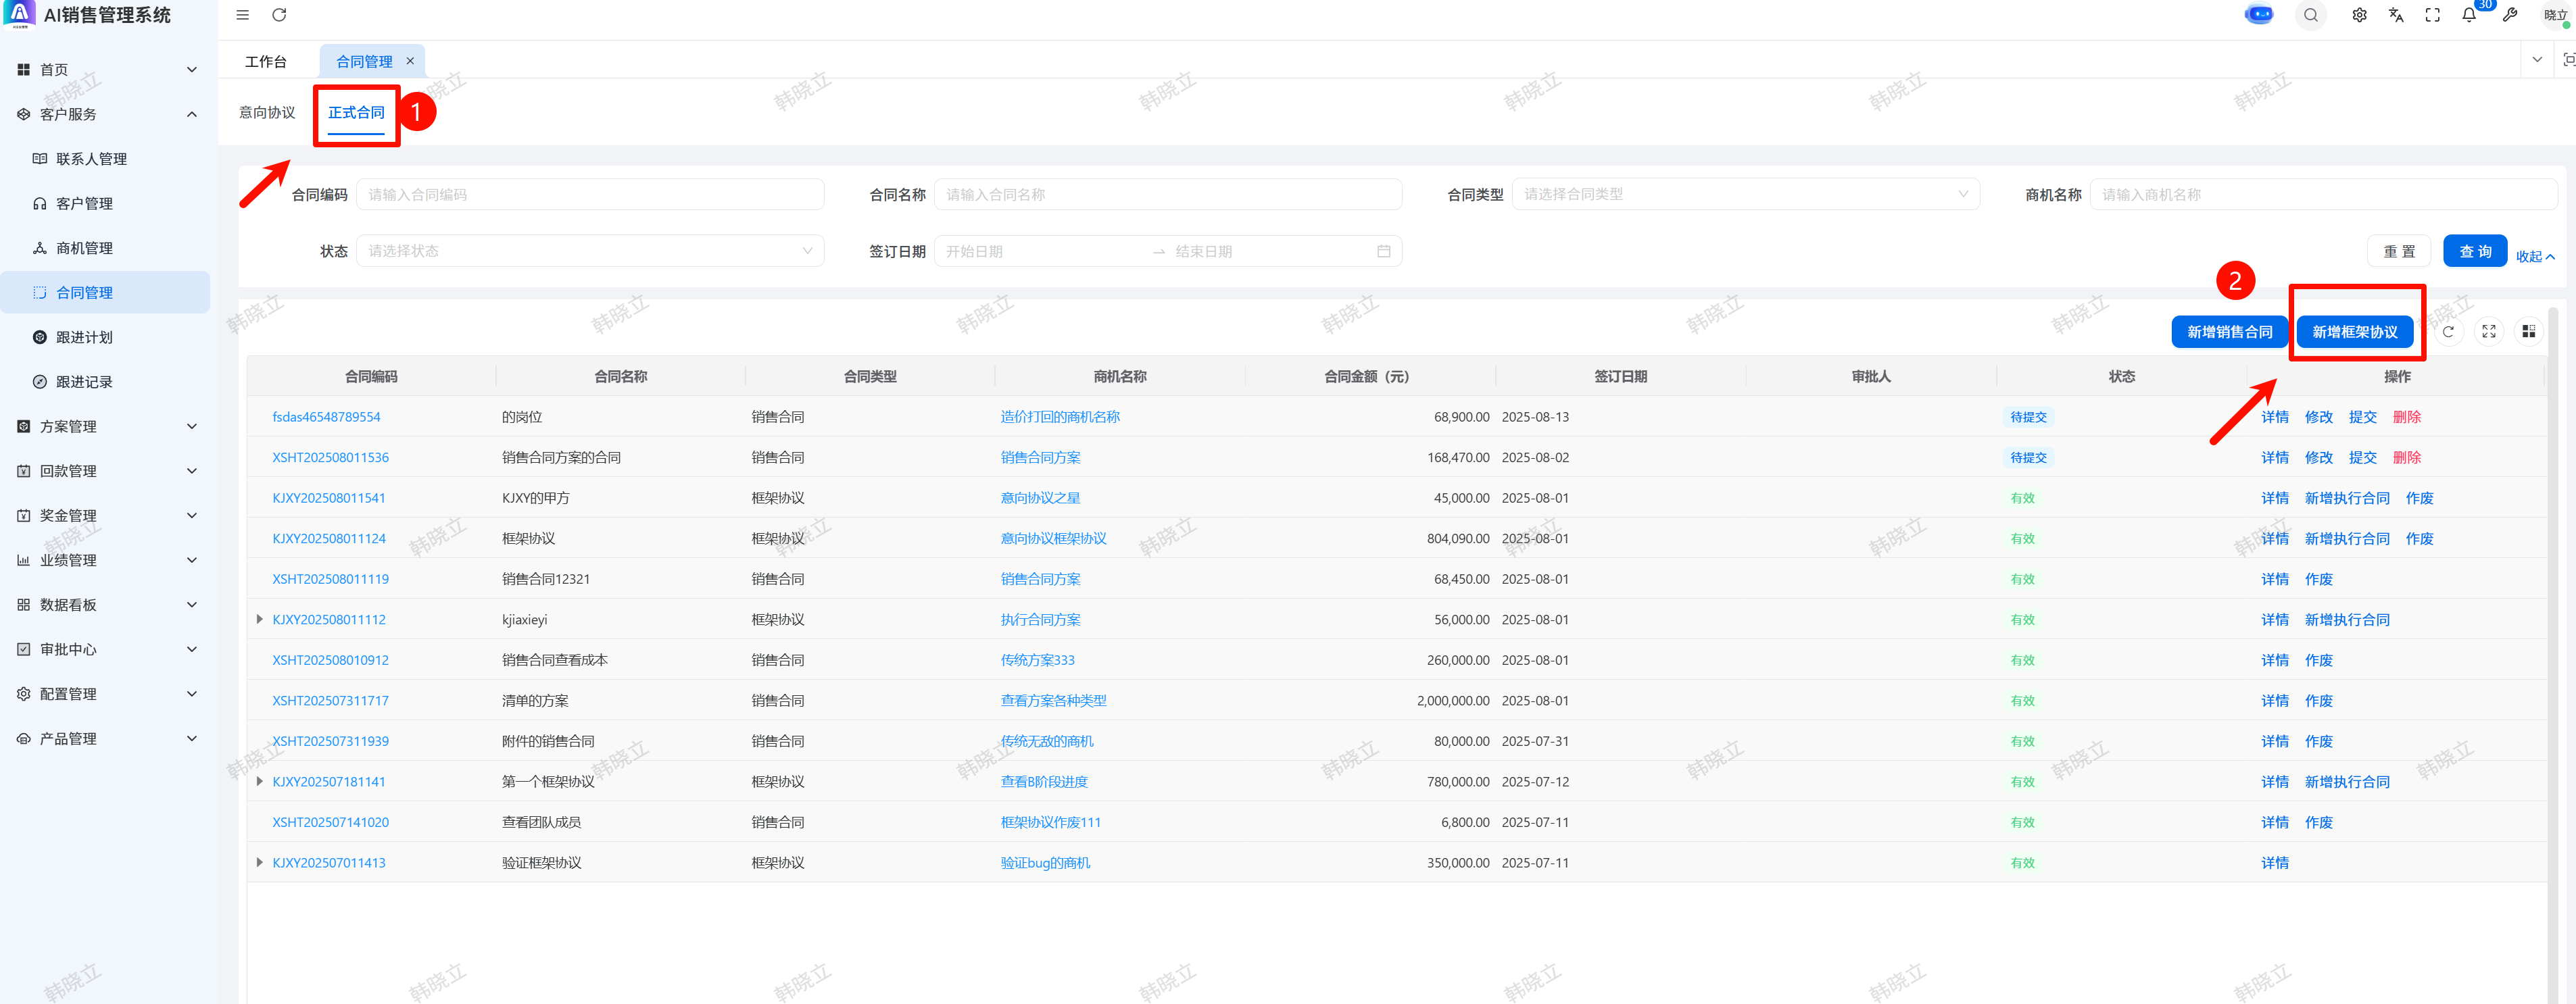Click the search magnifier icon in header
The width and height of the screenshot is (2576, 1004).
click(2310, 15)
